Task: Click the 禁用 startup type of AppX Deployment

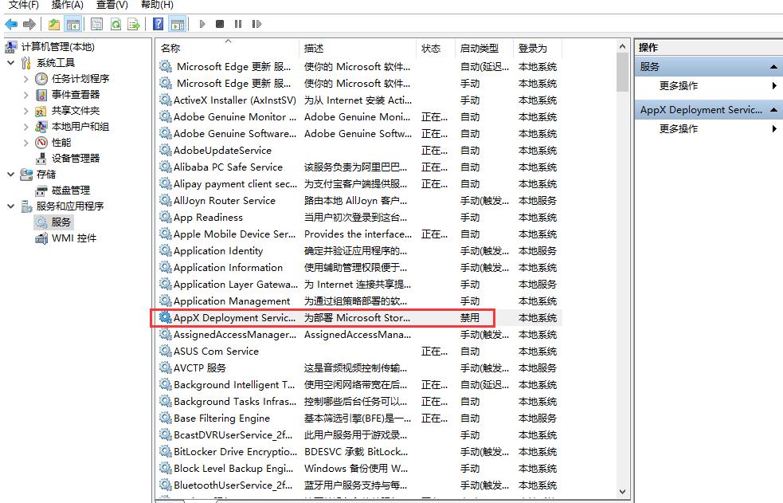Action: click(470, 318)
